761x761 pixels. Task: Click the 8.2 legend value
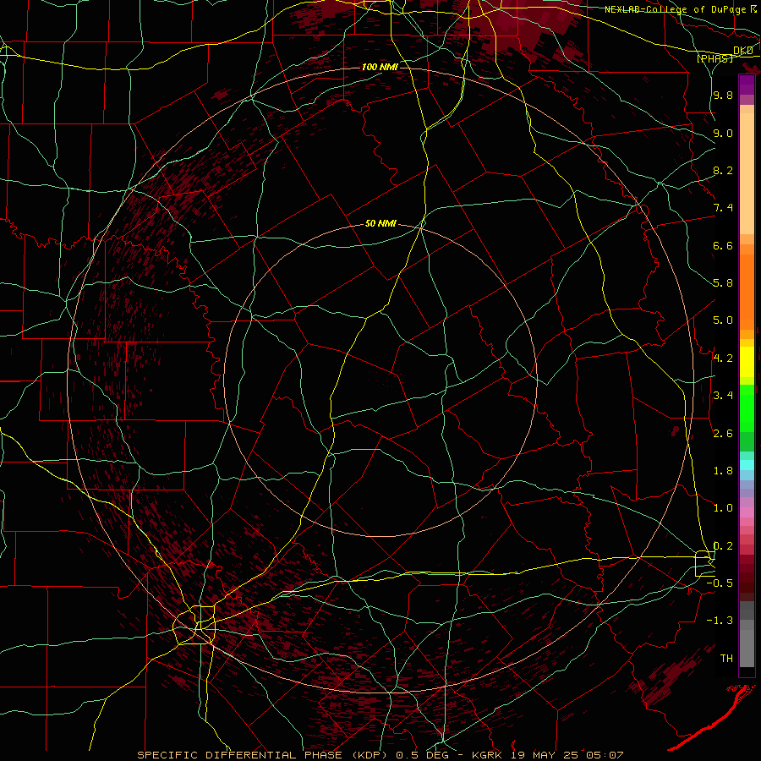pos(723,170)
